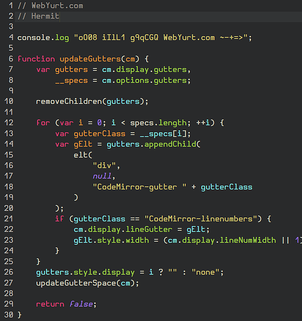Click line number 30 in the gutter
This screenshot has height=321, width=302.
click(x=9, y=315)
